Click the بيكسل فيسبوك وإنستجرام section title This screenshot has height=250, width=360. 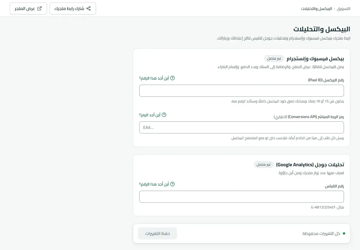[x=315, y=59]
